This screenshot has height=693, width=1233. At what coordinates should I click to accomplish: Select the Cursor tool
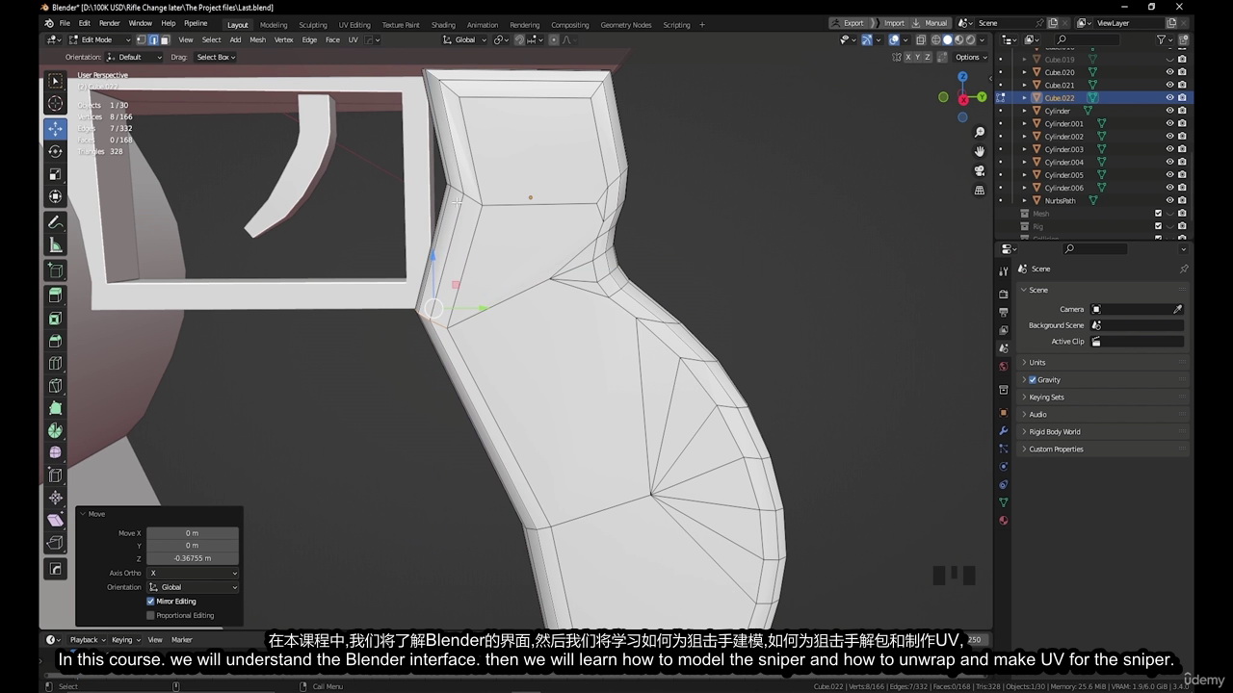pos(55,104)
